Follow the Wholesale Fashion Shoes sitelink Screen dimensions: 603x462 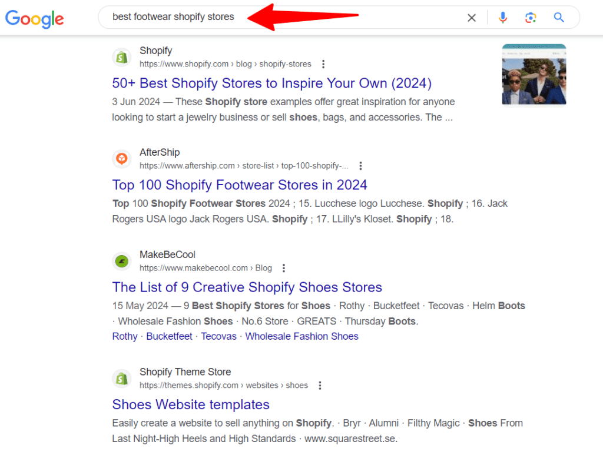[x=302, y=337]
